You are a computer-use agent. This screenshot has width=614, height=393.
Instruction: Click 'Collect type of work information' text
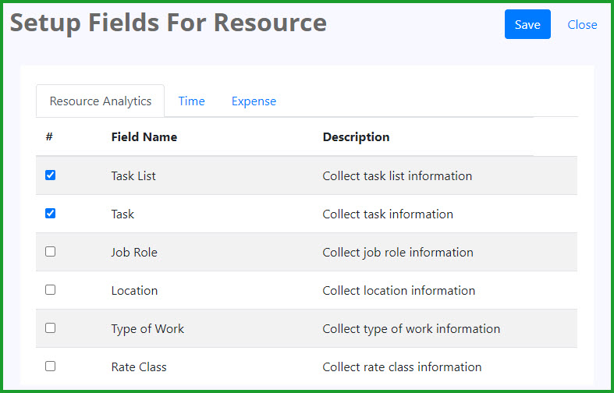coord(411,329)
